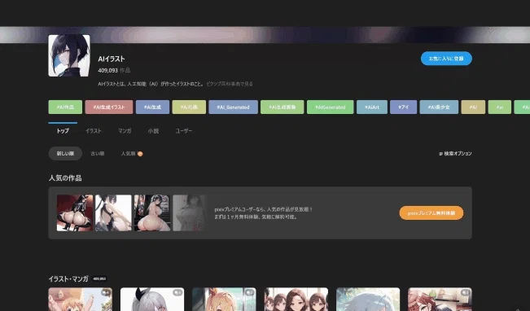Sort by 新しい順
Viewport: 530px width, 311px height.
(65, 154)
